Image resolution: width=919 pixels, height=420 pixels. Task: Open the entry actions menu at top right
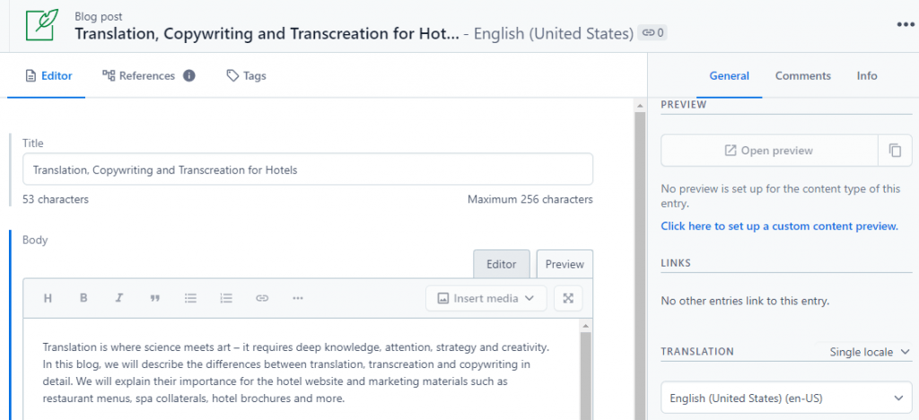[905, 25]
